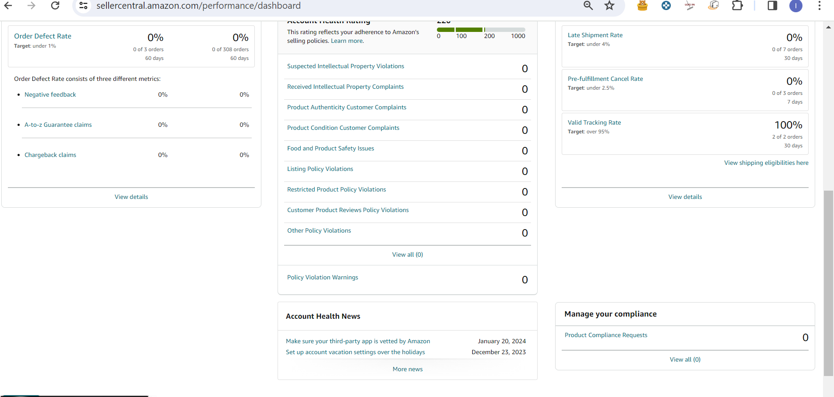Click the Account Health Rating progress bar

coord(481,30)
